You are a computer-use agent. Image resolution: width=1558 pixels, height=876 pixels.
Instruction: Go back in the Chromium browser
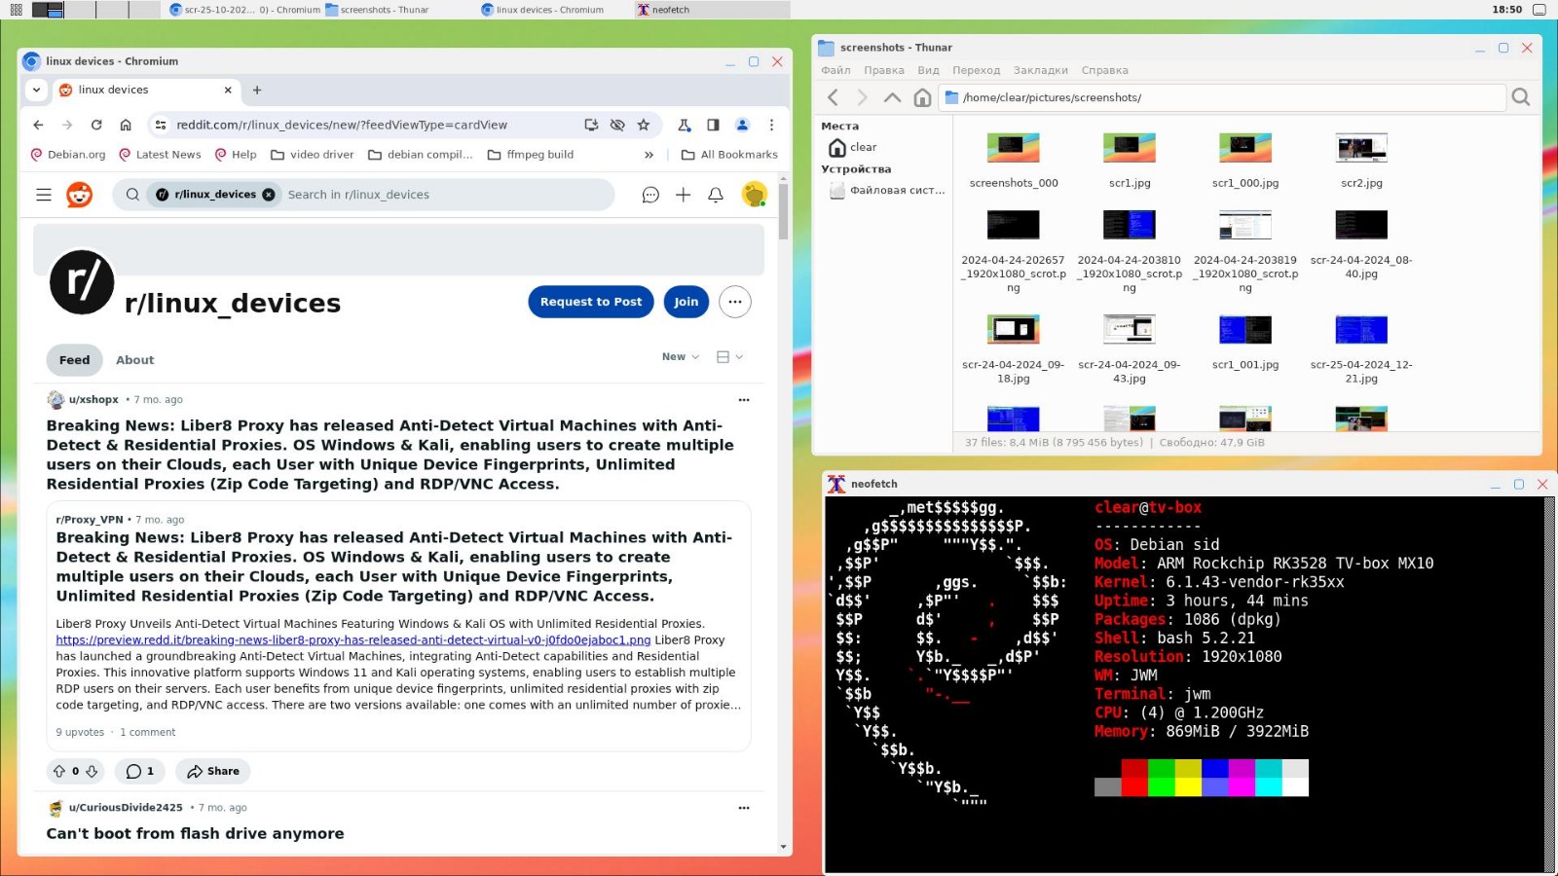(x=38, y=125)
